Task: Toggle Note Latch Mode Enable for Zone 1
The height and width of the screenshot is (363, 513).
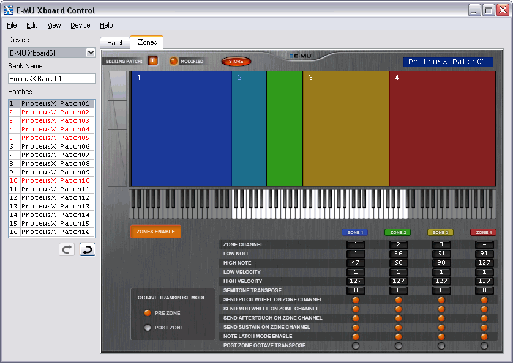Action: point(356,336)
